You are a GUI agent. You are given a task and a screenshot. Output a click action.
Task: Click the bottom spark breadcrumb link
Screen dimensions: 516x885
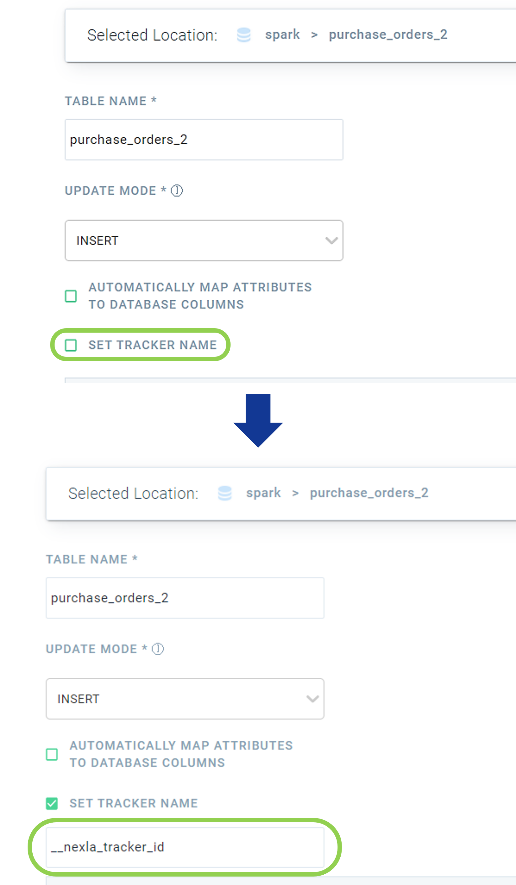(263, 493)
